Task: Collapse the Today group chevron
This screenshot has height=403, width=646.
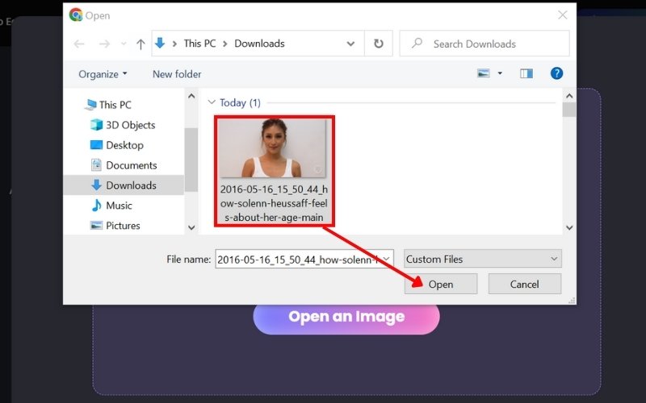Action: coord(212,102)
